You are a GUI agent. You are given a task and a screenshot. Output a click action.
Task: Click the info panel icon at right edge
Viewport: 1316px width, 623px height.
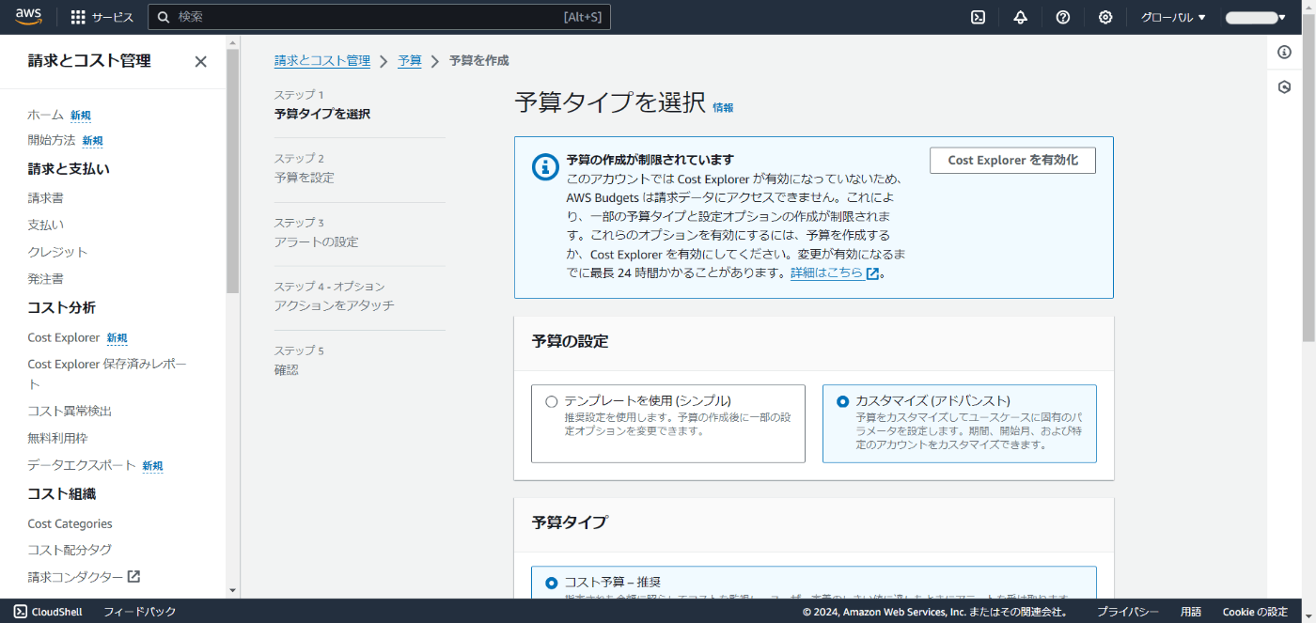(x=1284, y=52)
